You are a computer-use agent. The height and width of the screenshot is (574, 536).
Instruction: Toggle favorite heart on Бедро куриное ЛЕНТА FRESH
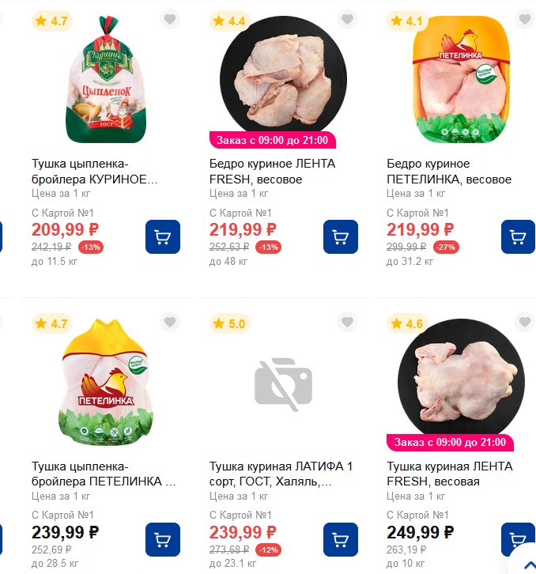(347, 19)
